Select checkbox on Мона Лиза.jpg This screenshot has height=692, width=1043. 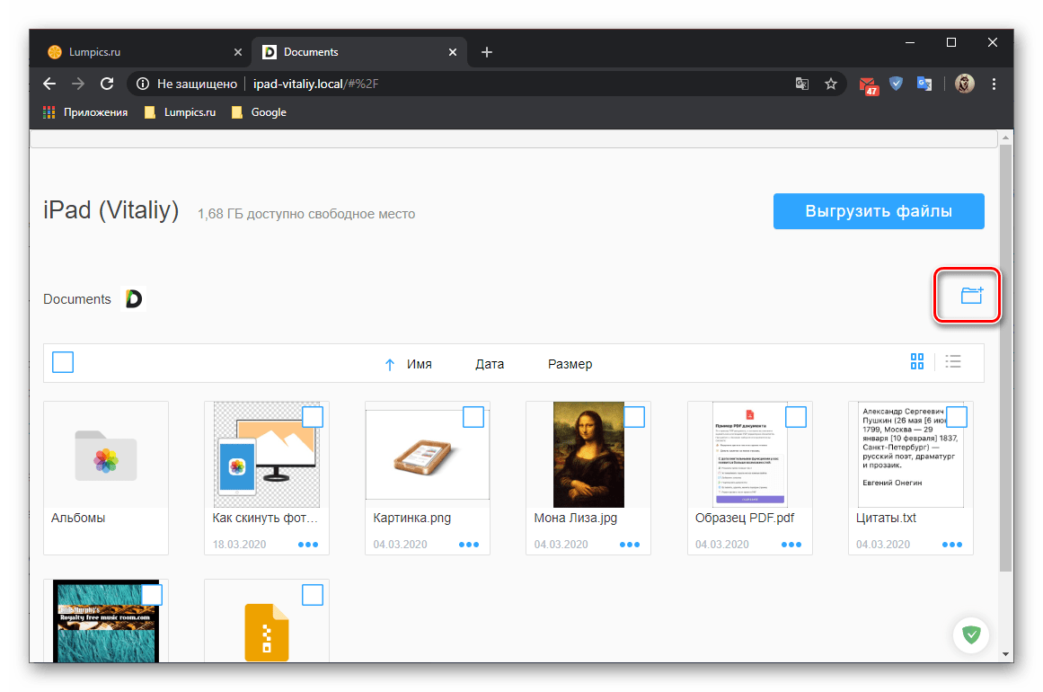(x=634, y=416)
